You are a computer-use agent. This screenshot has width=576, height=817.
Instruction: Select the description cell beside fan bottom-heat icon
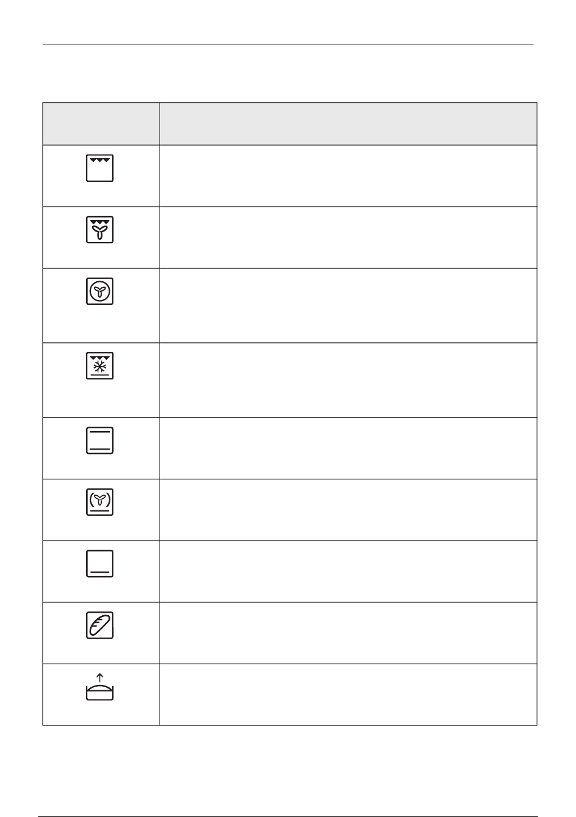pos(348,510)
